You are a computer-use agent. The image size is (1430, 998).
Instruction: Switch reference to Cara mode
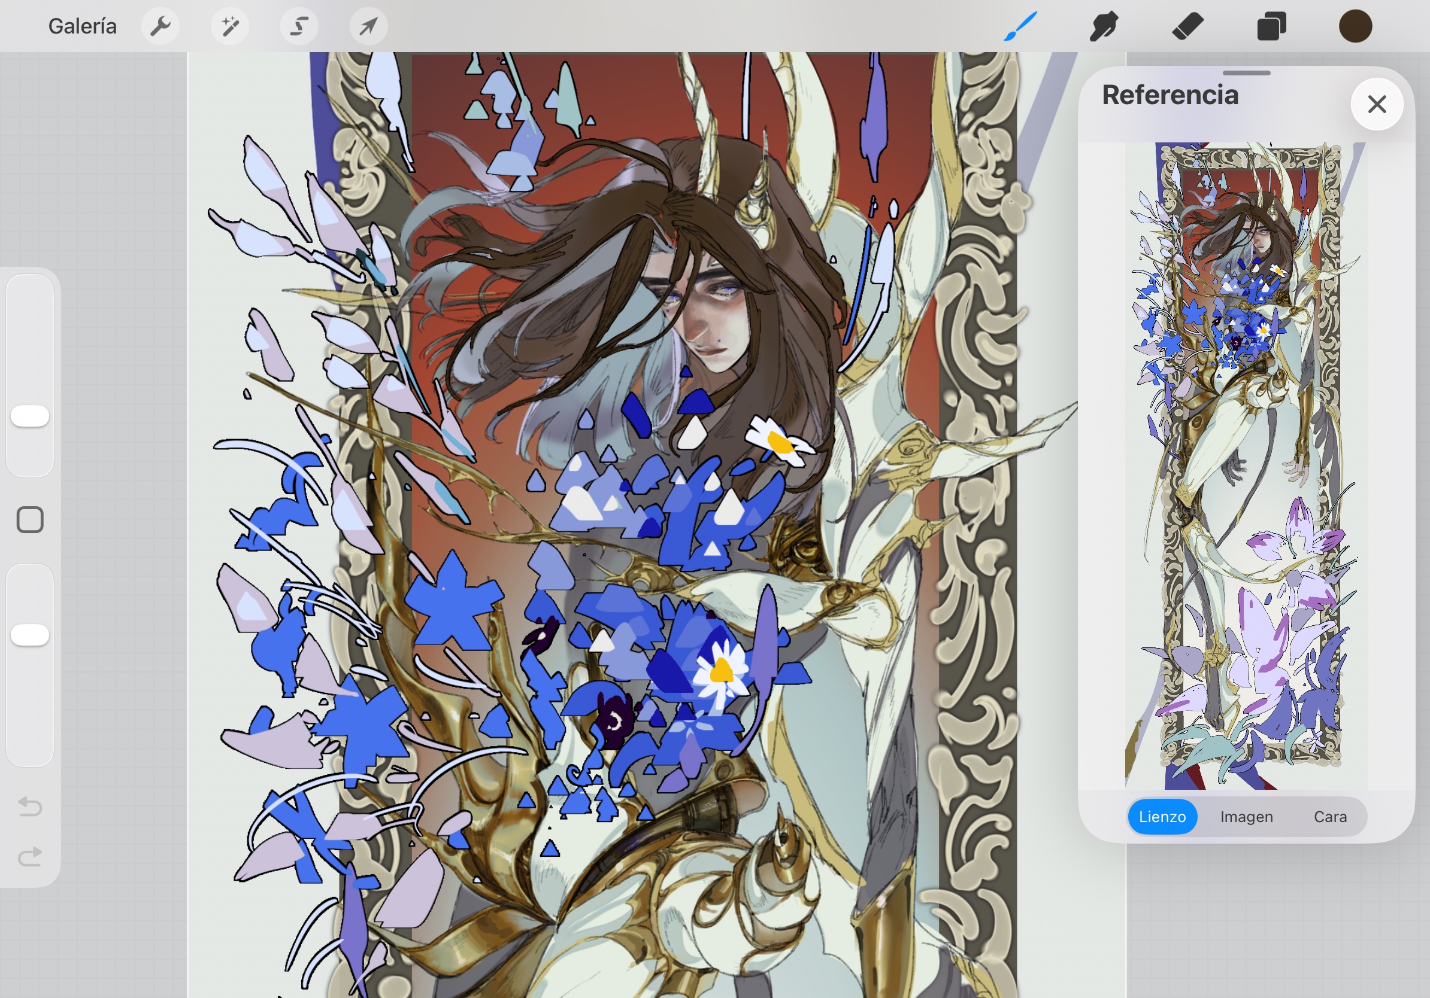click(x=1330, y=816)
